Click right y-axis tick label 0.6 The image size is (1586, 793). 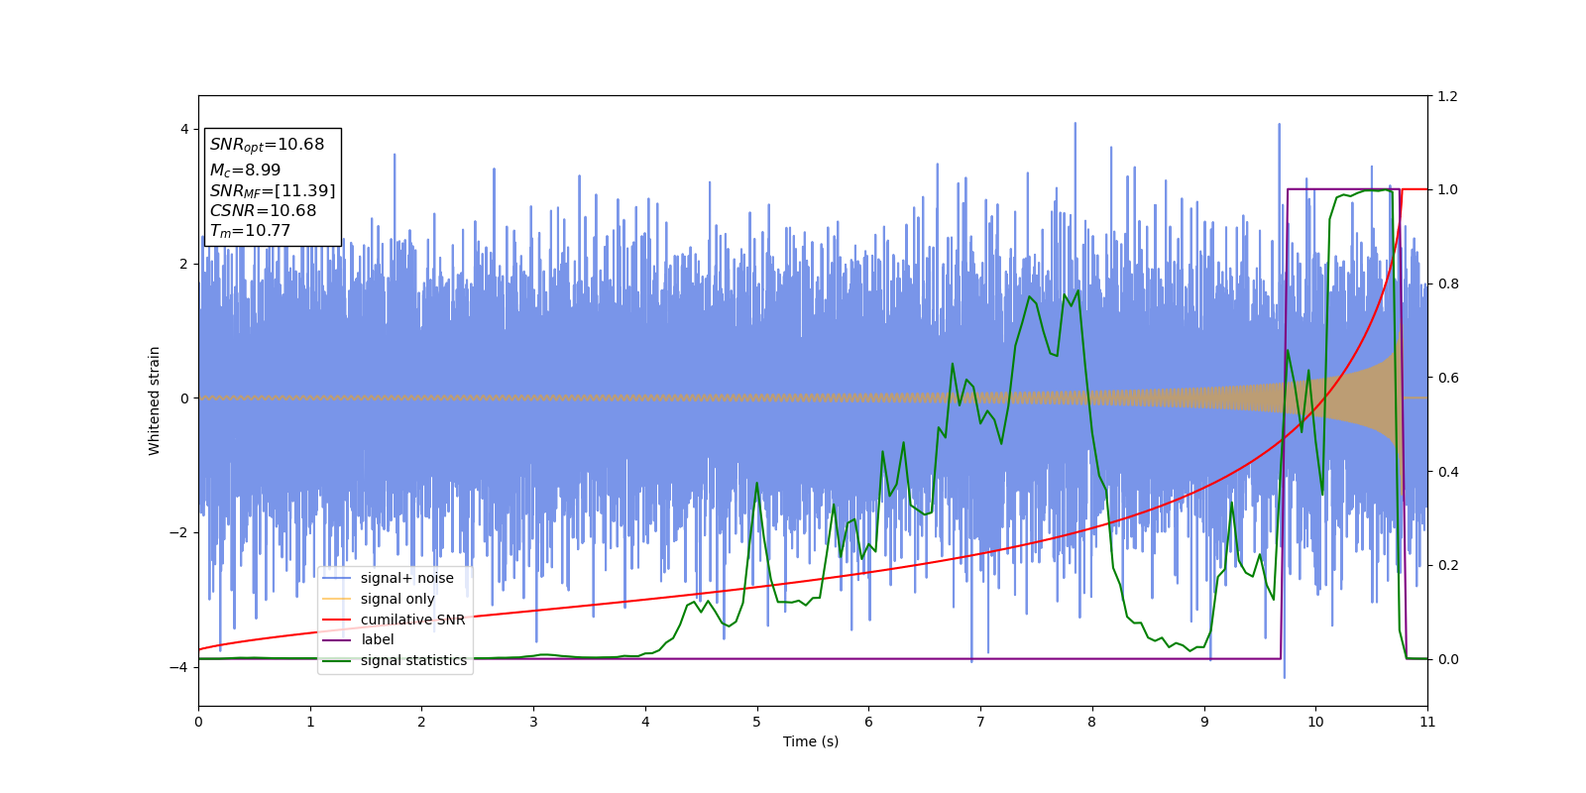point(1447,378)
